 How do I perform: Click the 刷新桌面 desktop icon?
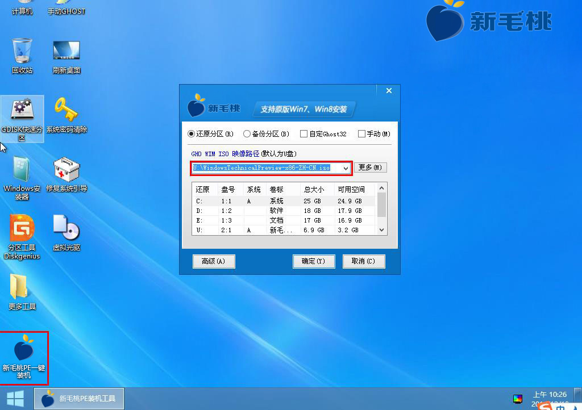tap(66, 56)
